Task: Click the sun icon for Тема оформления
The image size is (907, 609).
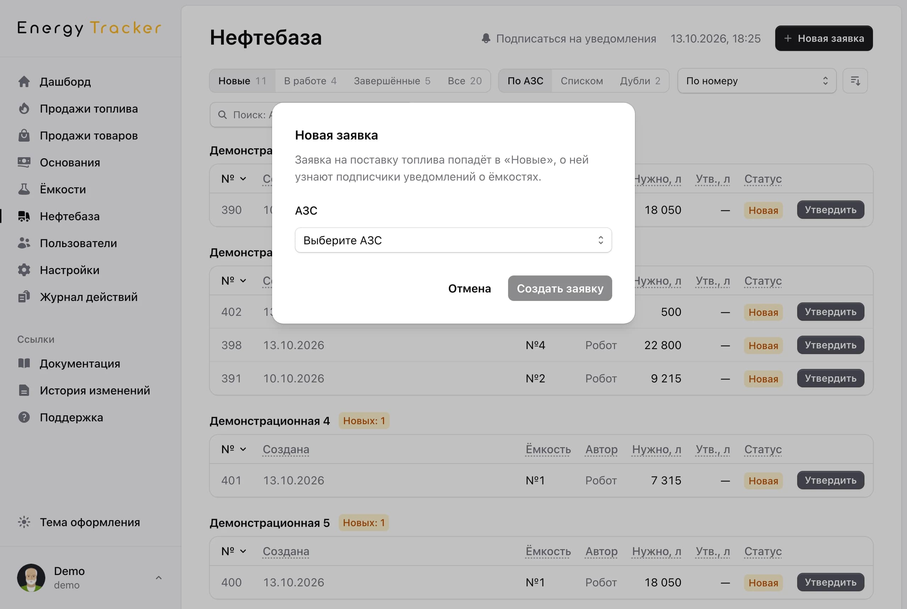Action: point(24,522)
